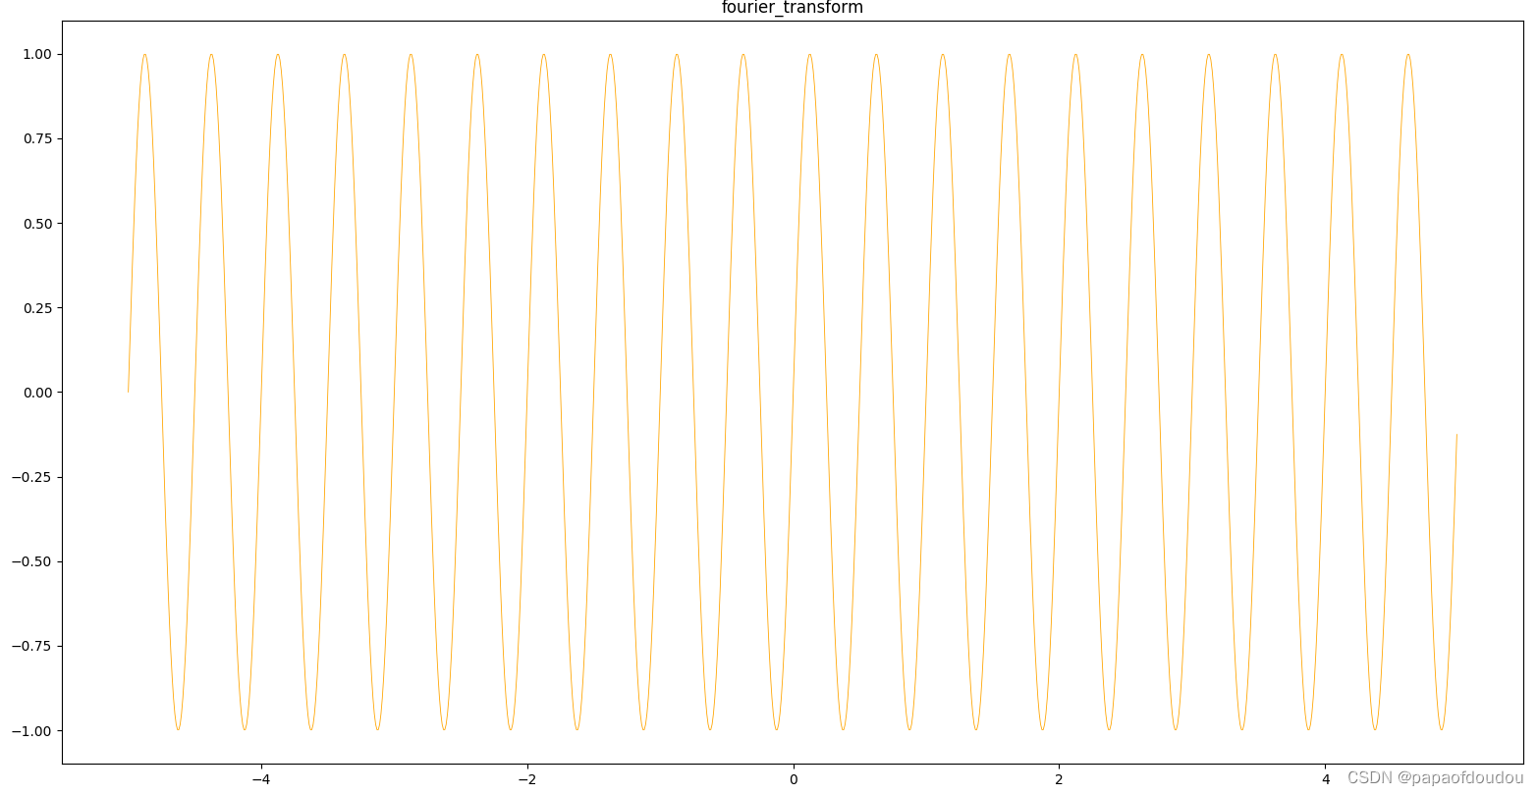Viewport: 1538px width, 795px height.
Task: Click the y-axis label 0.00
Action: 36,393
